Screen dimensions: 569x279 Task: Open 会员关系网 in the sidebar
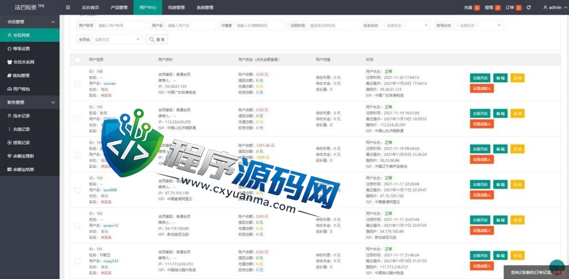tap(30, 62)
